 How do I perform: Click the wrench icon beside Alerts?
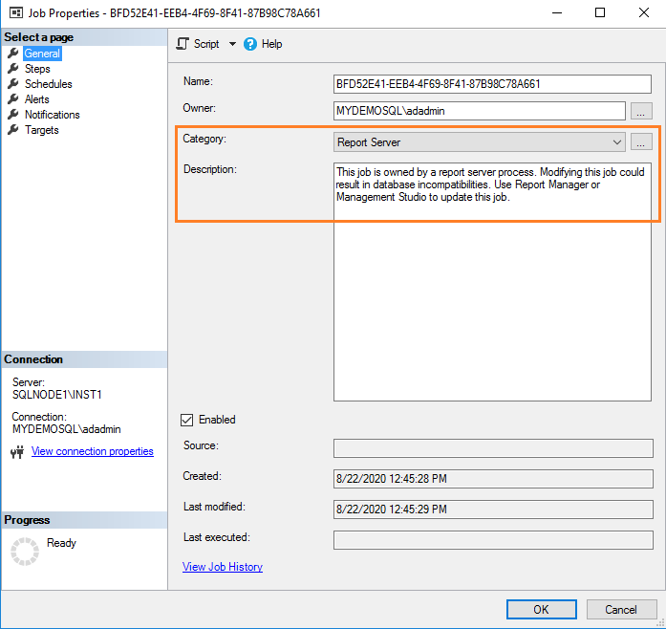click(13, 99)
